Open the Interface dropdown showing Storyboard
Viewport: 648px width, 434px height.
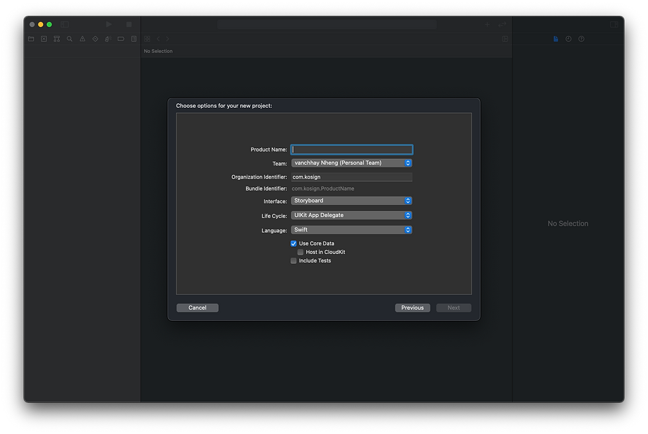[352, 201]
